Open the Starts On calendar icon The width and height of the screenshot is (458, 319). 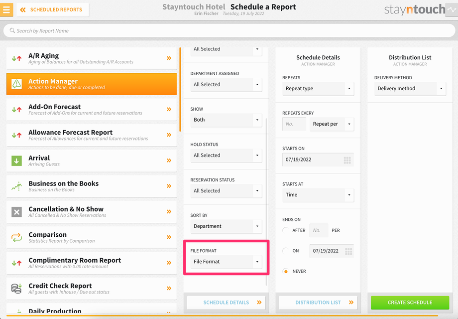click(x=347, y=160)
